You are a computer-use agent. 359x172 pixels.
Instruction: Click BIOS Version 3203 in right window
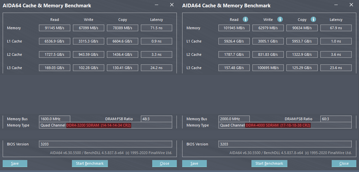coord(285,144)
